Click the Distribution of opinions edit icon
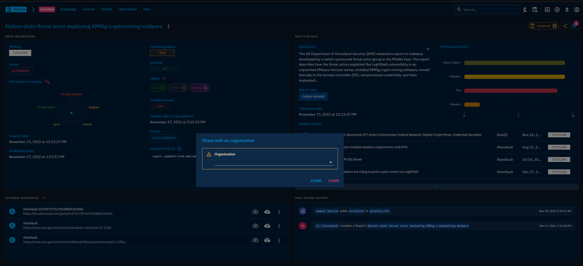This screenshot has height=266, width=583. click(47, 81)
